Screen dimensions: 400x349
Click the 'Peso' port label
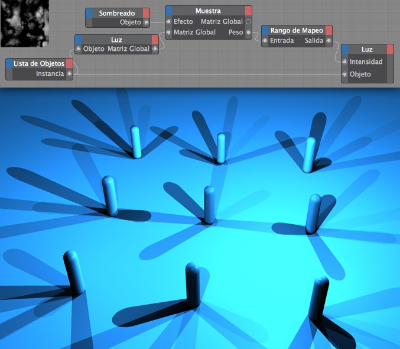tap(236, 32)
